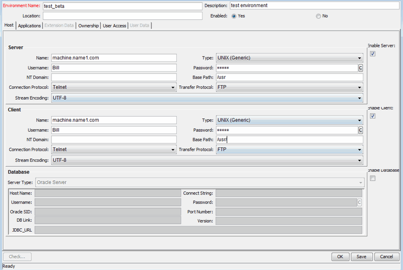Toggle the Enable Client checkbox
This screenshot has height=270, width=403.
[x=373, y=116]
